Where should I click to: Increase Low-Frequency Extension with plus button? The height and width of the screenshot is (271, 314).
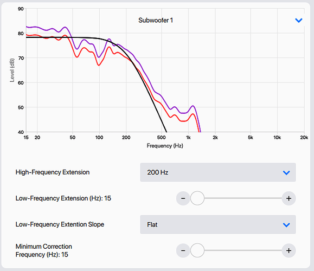click(289, 198)
